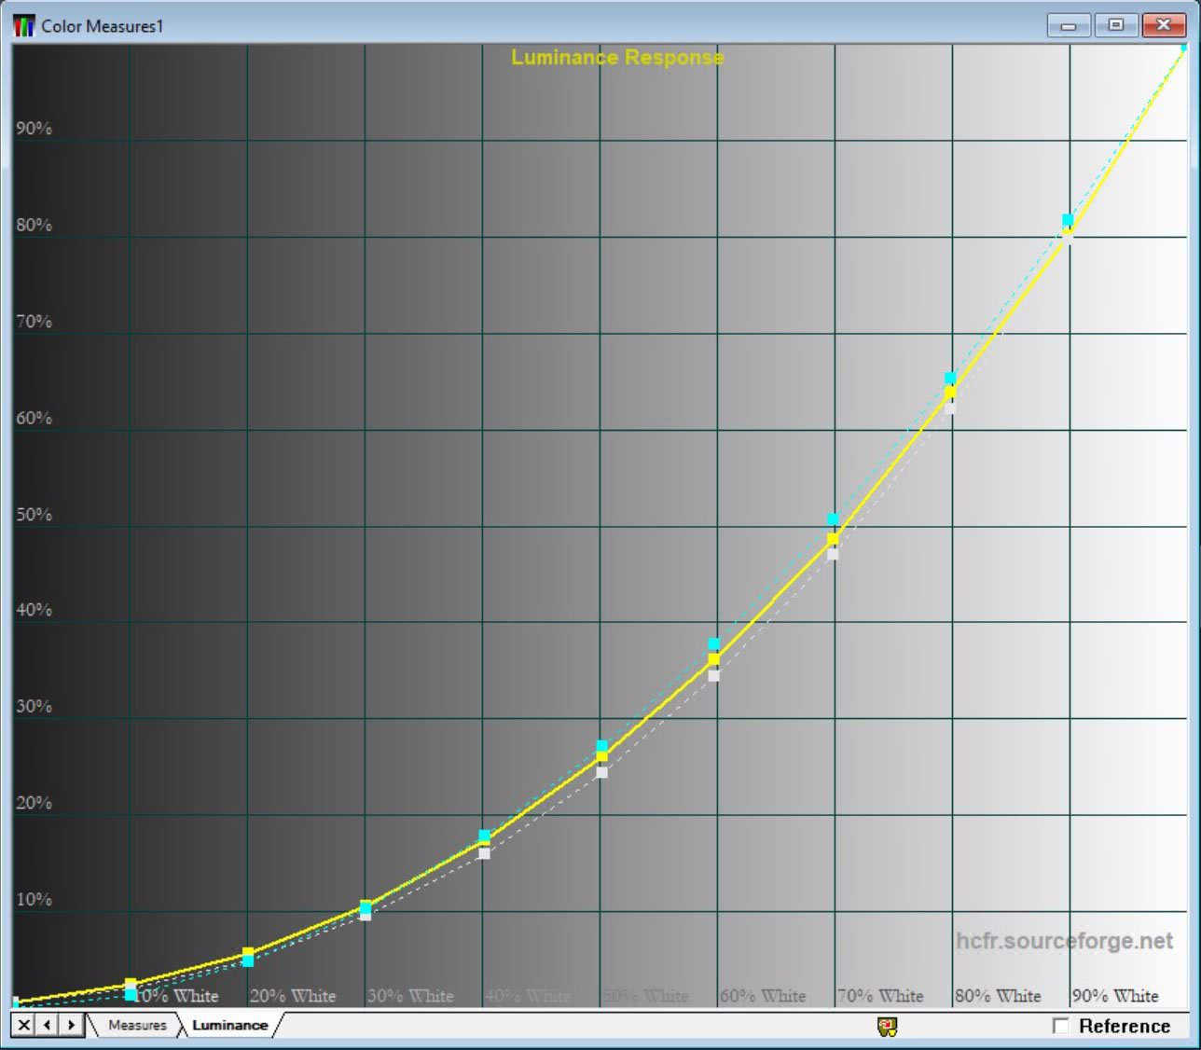Click the small yellow icon in bottom bar

click(888, 1027)
